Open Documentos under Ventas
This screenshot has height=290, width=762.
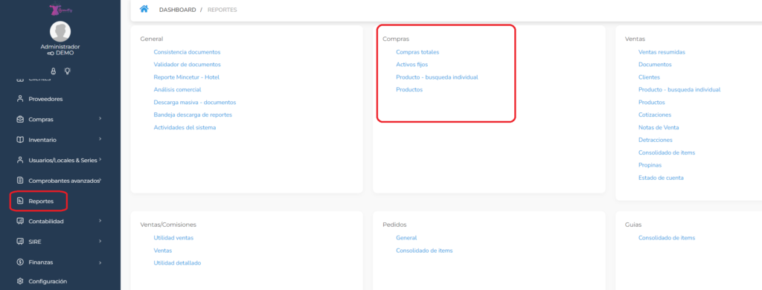tap(655, 65)
